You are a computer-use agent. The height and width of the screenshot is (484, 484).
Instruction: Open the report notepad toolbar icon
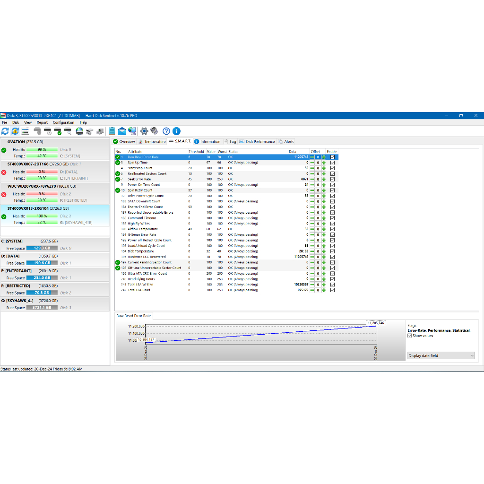tap(112, 131)
